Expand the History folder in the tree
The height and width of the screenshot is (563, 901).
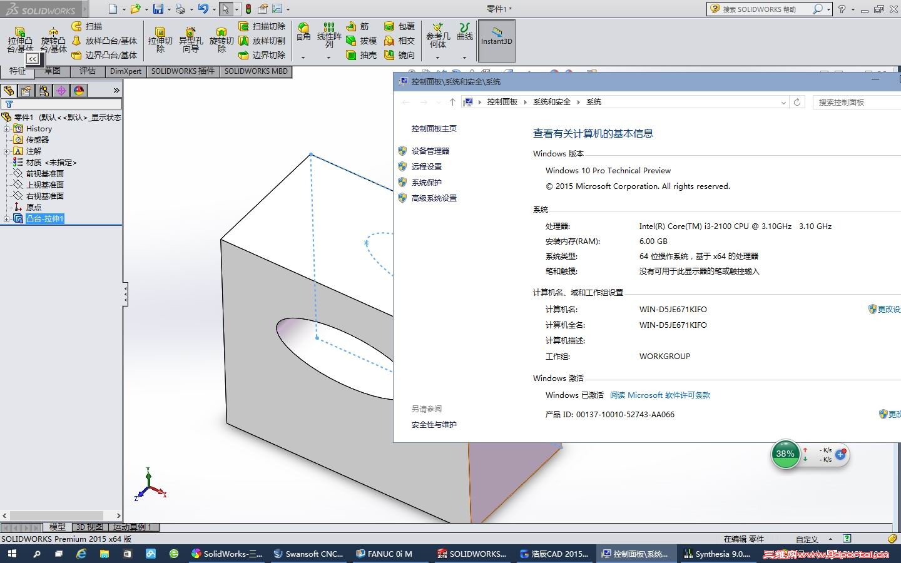pyautogui.click(x=6, y=129)
